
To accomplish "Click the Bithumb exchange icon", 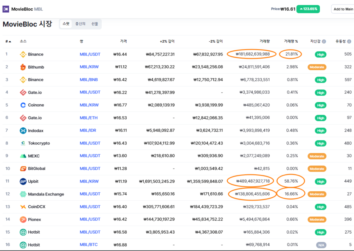I will 23,67.
